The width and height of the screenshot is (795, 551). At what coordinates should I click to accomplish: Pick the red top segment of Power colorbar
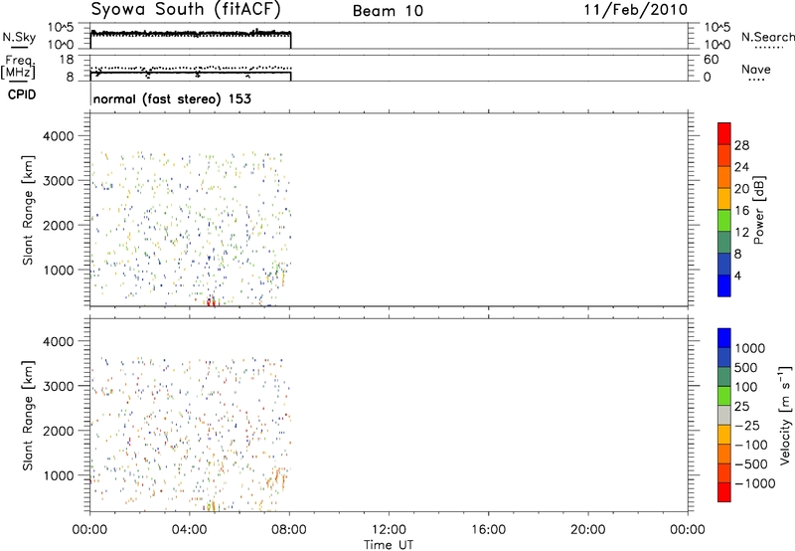[724, 133]
